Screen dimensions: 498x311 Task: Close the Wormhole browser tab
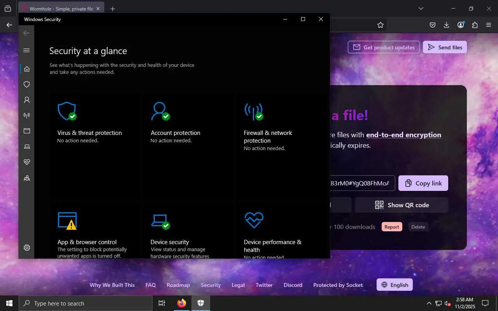(x=98, y=9)
